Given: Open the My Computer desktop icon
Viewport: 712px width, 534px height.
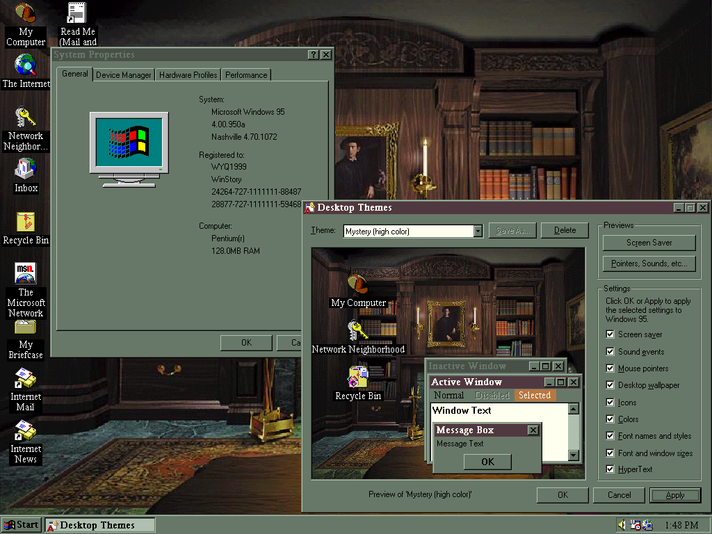Looking at the screenshot, I should (26, 13).
